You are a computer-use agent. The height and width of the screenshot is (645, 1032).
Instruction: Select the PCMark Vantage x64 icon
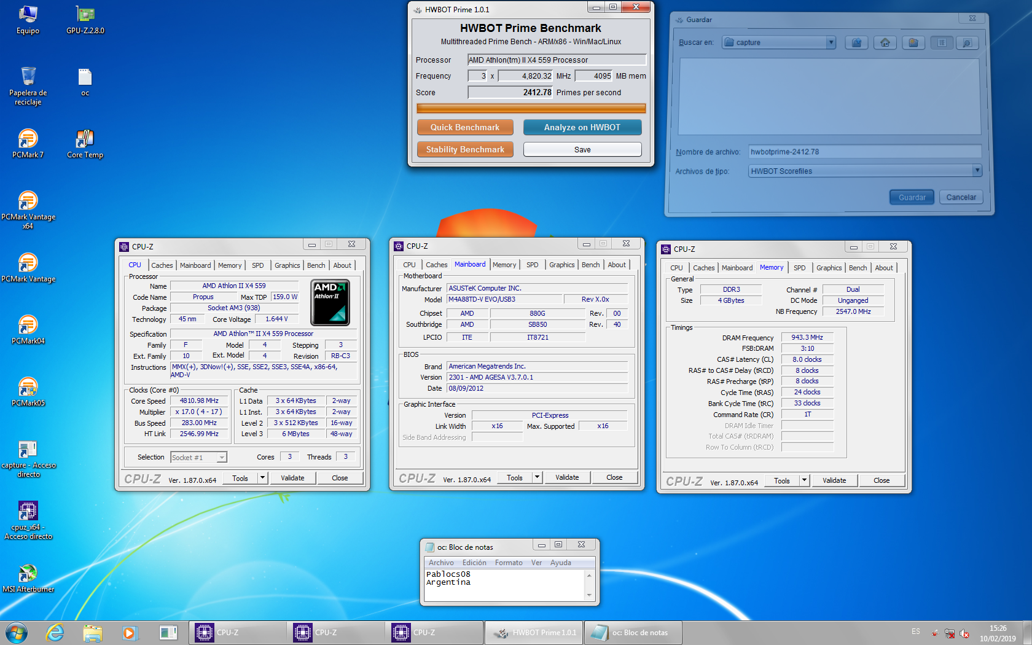28,210
